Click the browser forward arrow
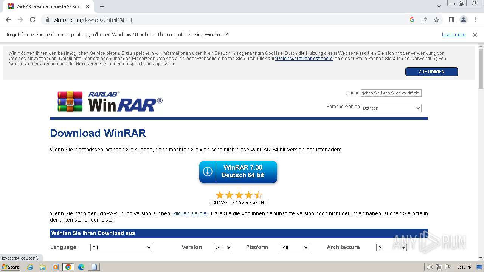The image size is (484, 272). 20,20
